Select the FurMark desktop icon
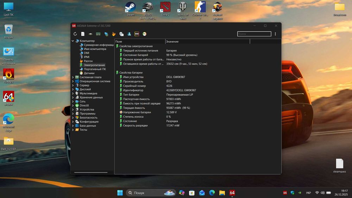This screenshot has height=198, width=352. [x=8, y=76]
